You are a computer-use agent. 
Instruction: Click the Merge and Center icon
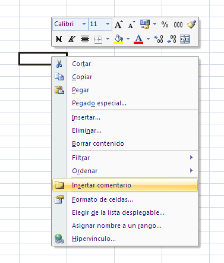[x=185, y=39]
